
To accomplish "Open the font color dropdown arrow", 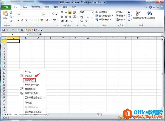I will [50, 20].
